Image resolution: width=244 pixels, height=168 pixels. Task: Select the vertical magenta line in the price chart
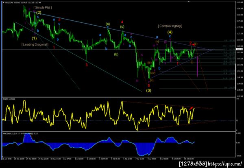[x=197, y=67]
